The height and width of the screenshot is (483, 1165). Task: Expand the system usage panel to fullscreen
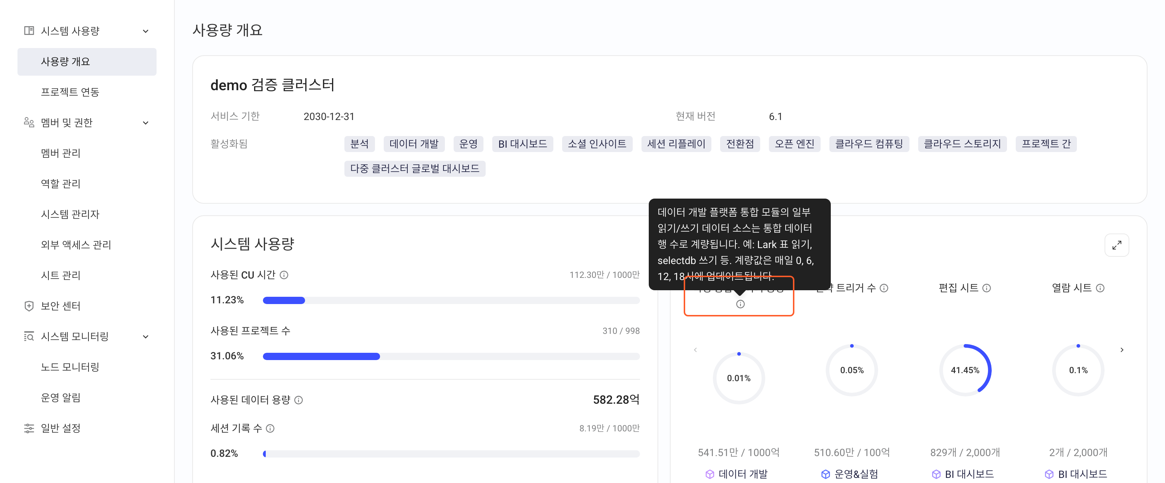pos(1116,245)
